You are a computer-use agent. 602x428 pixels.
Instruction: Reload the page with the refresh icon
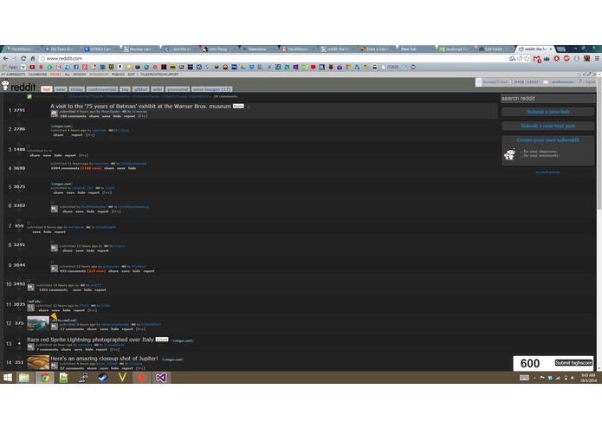tap(23, 58)
